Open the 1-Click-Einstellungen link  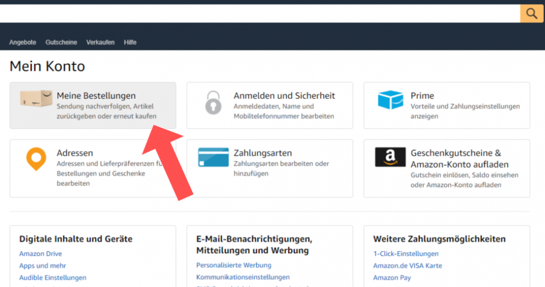pos(406,254)
